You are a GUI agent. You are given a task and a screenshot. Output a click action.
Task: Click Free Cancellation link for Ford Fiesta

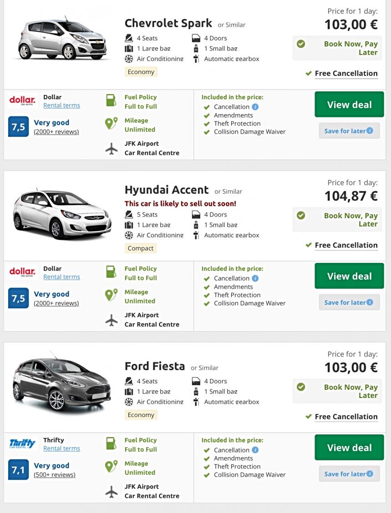pyautogui.click(x=346, y=417)
